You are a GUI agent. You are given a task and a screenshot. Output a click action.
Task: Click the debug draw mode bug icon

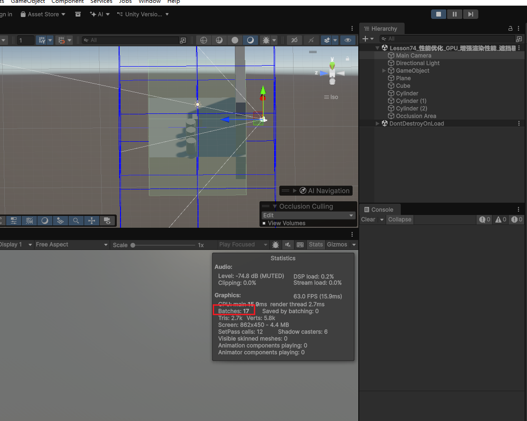pyautogui.click(x=266, y=40)
